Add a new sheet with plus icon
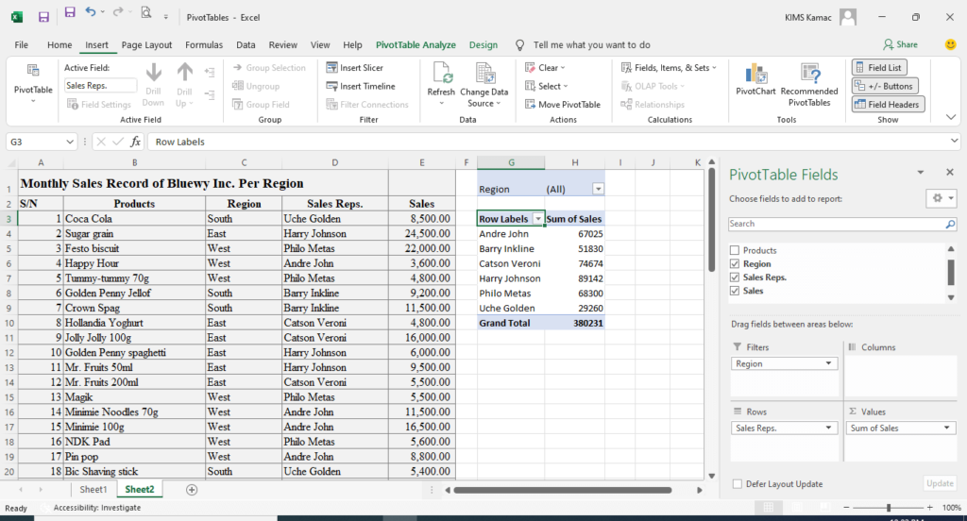Screen dimensions: 967x521 pos(192,490)
